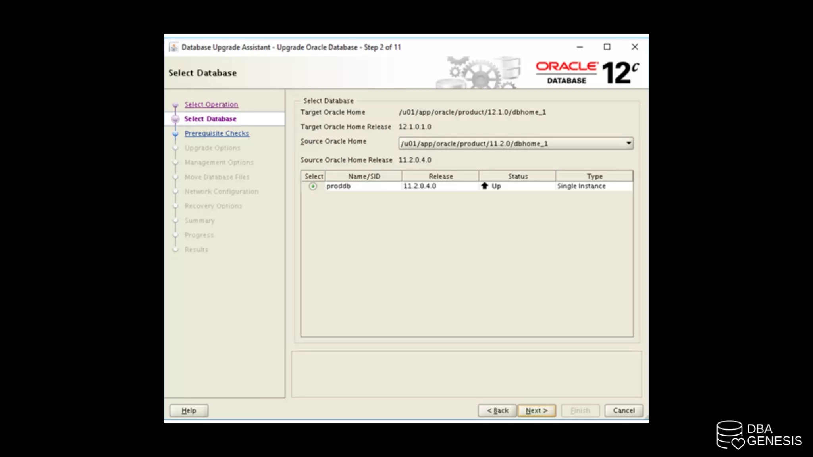Click the Release column header
Image resolution: width=813 pixels, height=457 pixels.
pos(440,176)
